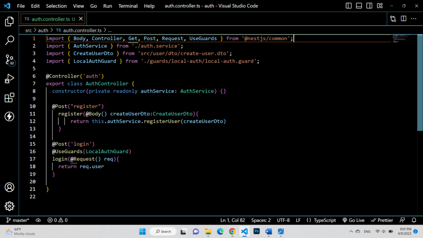
Task: Click the Publish to cloud sync icon
Action: (x=38, y=220)
